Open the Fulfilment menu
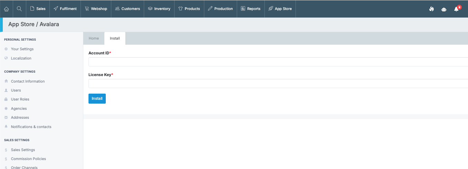468x169 pixels. pyautogui.click(x=65, y=9)
